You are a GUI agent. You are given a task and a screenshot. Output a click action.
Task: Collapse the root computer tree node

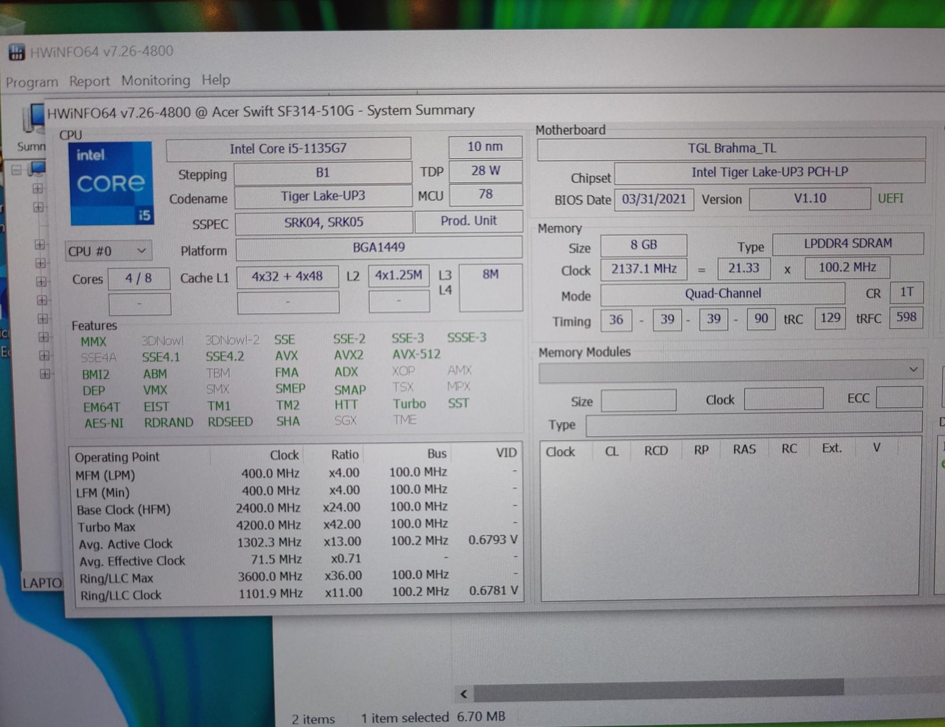(16, 169)
